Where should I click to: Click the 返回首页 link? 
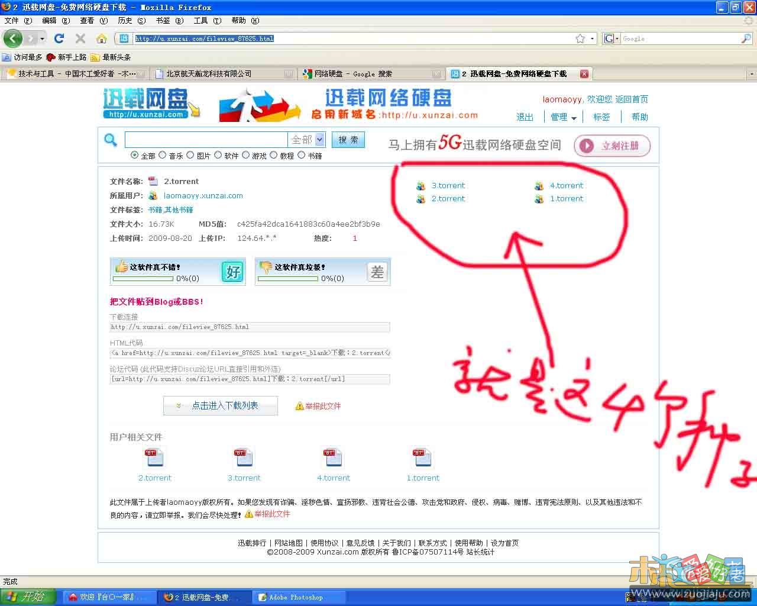tap(632, 99)
